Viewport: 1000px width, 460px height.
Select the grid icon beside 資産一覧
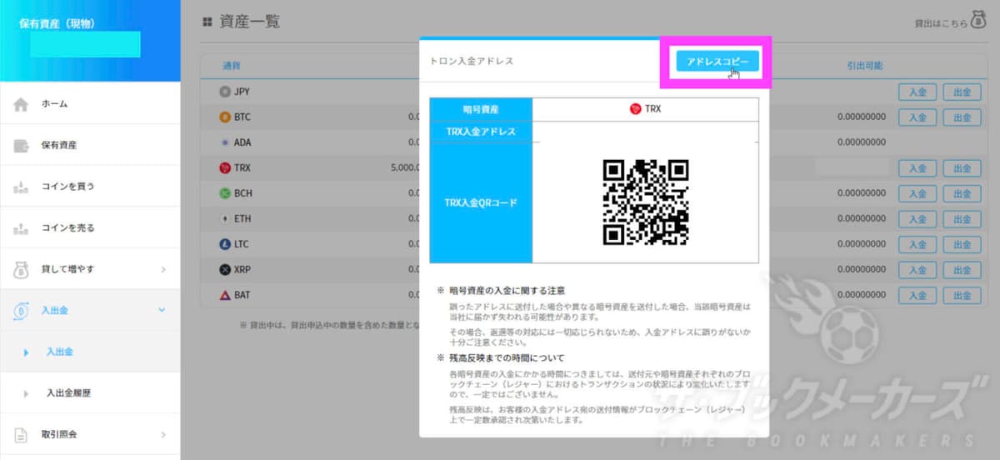[207, 22]
